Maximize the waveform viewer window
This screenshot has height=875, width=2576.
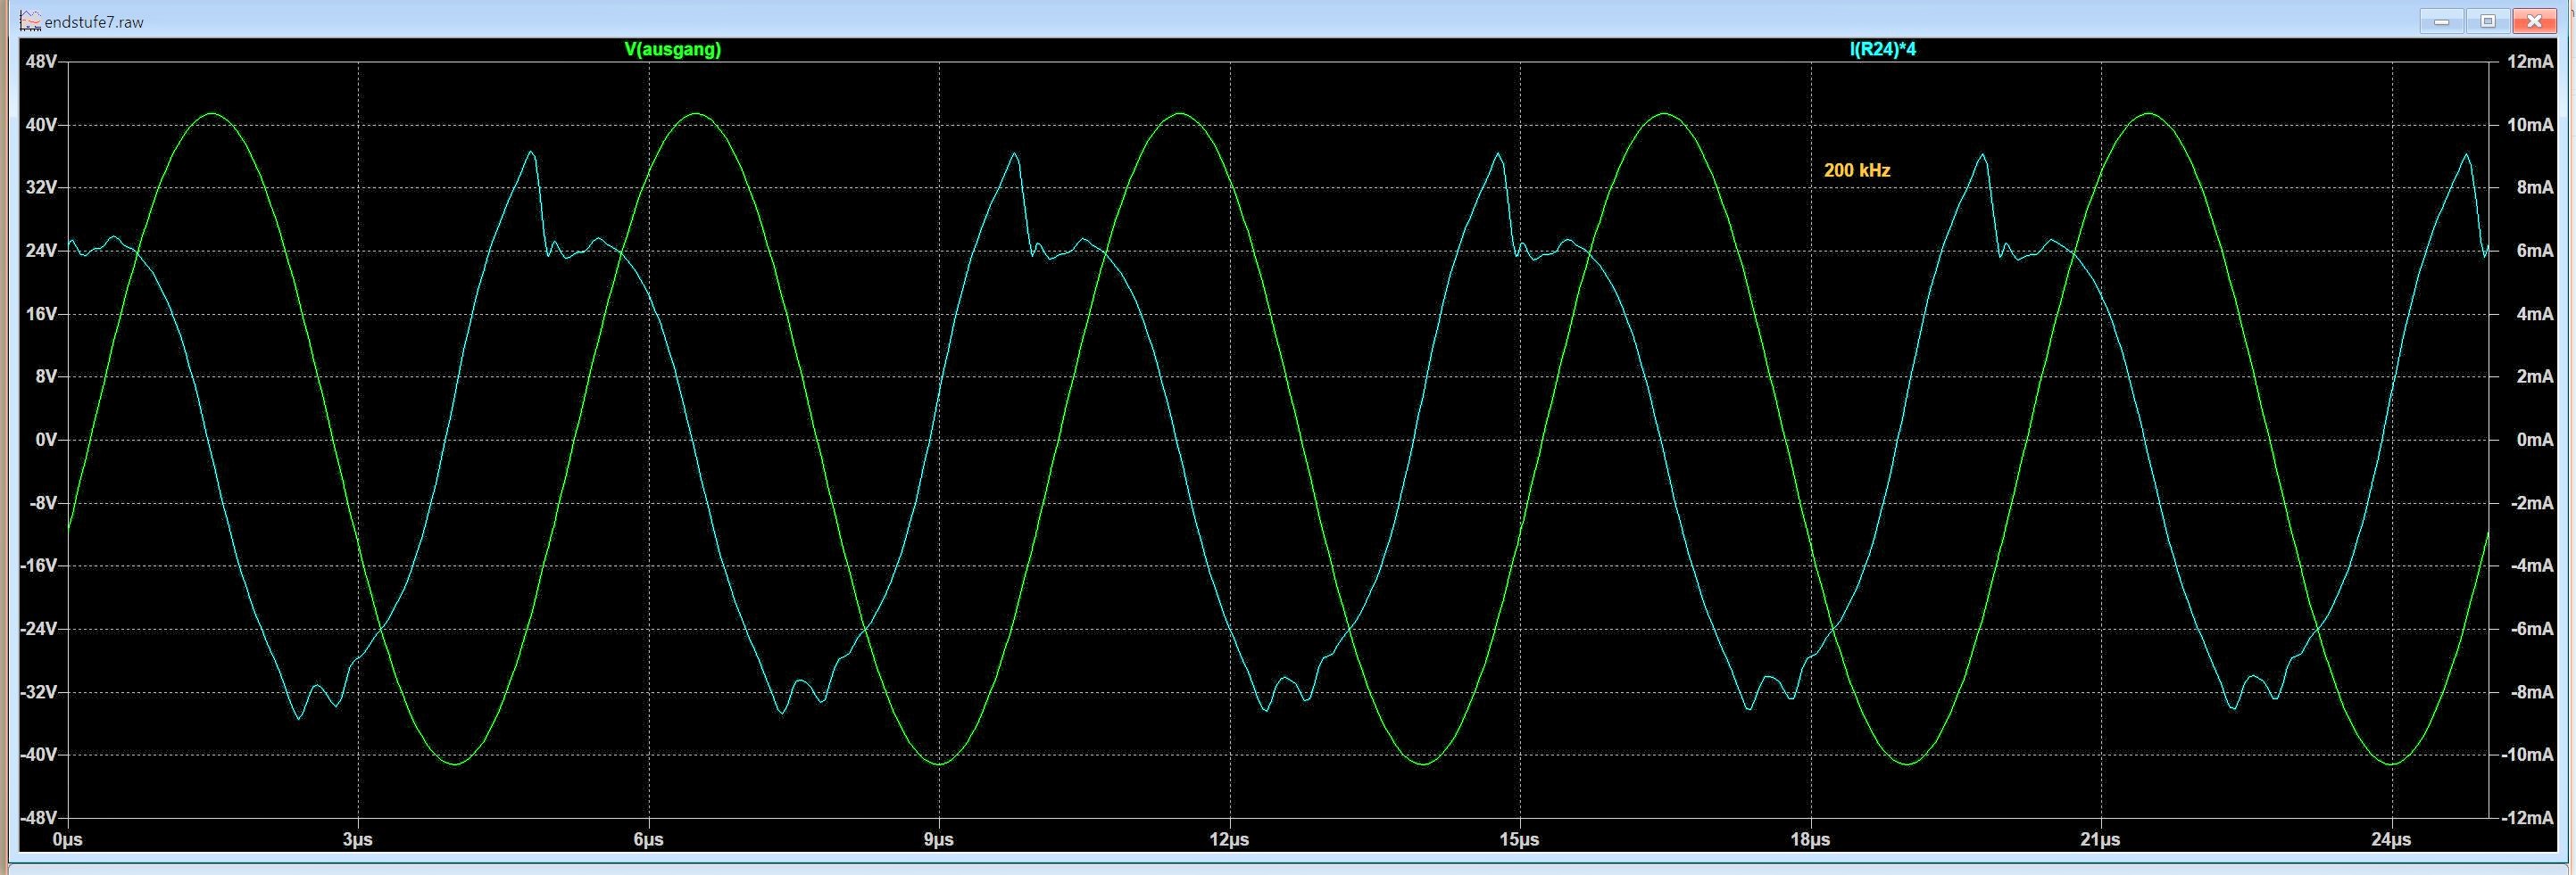[x=2486, y=21]
